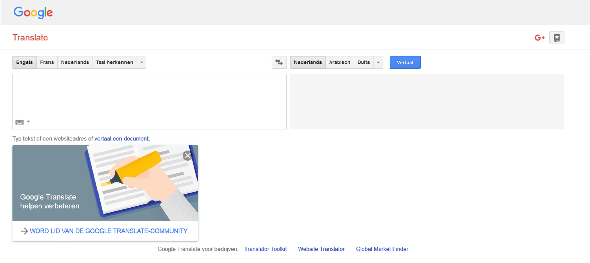Click the Google Translate helpen verbeteren image

pyautogui.click(x=105, y=183)
